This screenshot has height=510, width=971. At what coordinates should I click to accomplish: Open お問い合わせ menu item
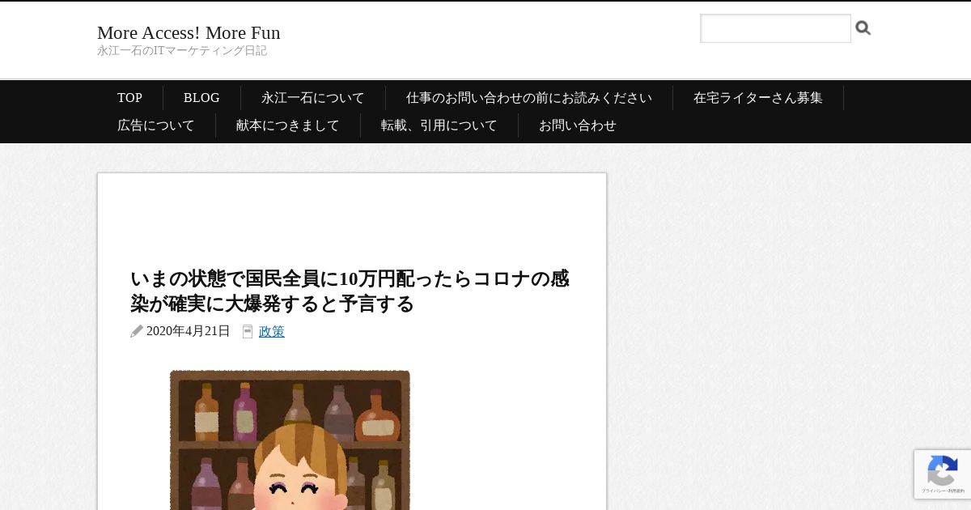pyautogui.click(x=578, y=125)
